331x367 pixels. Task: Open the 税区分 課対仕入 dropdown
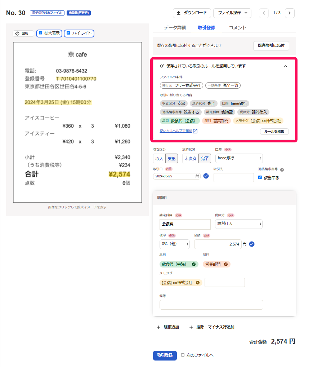coord(239,224)
